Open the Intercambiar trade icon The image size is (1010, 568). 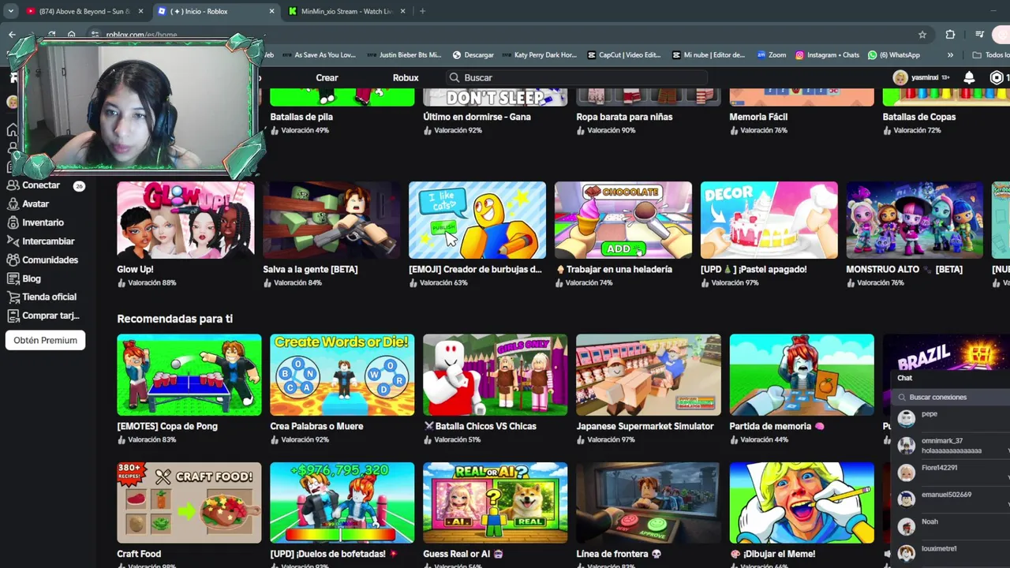coord(13,241)
